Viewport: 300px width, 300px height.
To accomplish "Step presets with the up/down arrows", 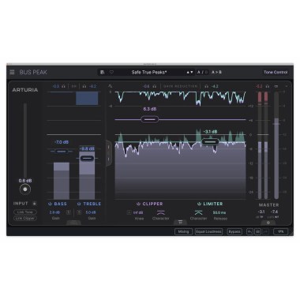I will pos(189,72).
